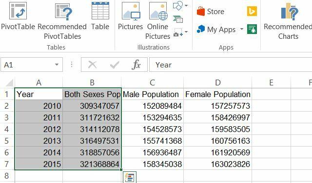Image resolution: width=312 pixels, height=183 pixels.
Task: Insert a PivotTable
Action: pos(18,16)
